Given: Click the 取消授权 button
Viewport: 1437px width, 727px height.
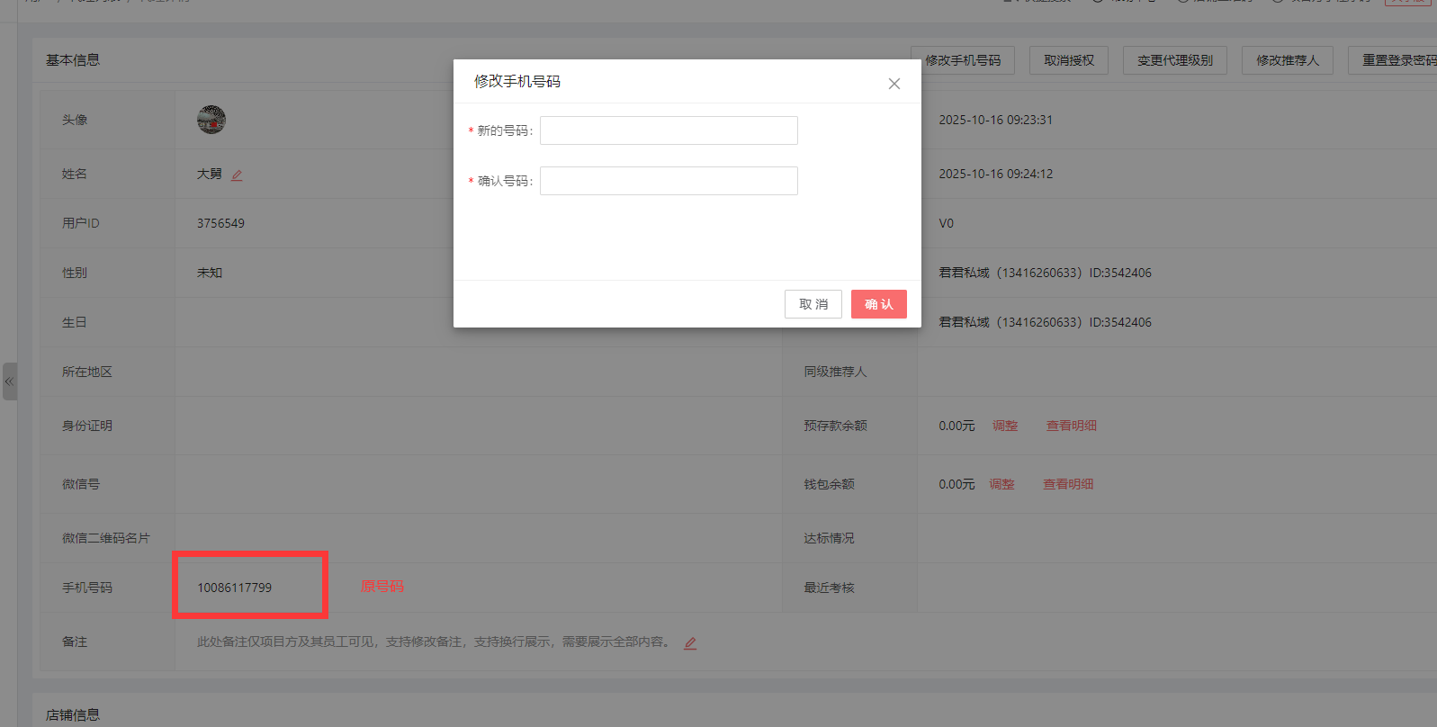Looking at the screenshot, I should (1069, 60).
